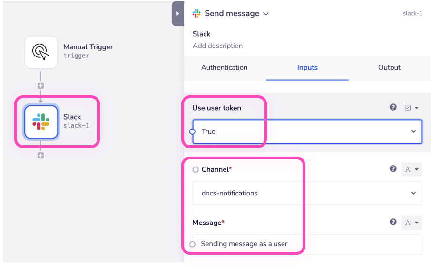
Task: Select the Slack node icon on canvas
Action: click(41, 122)
